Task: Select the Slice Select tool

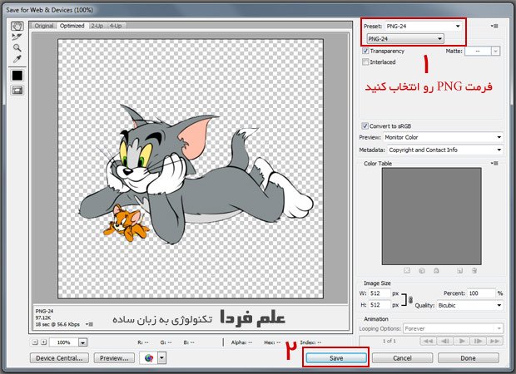Action: pyautogui.click(x=17, y=37)
